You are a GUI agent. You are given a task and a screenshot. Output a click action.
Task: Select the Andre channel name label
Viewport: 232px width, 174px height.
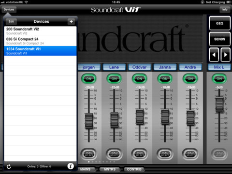190,67
